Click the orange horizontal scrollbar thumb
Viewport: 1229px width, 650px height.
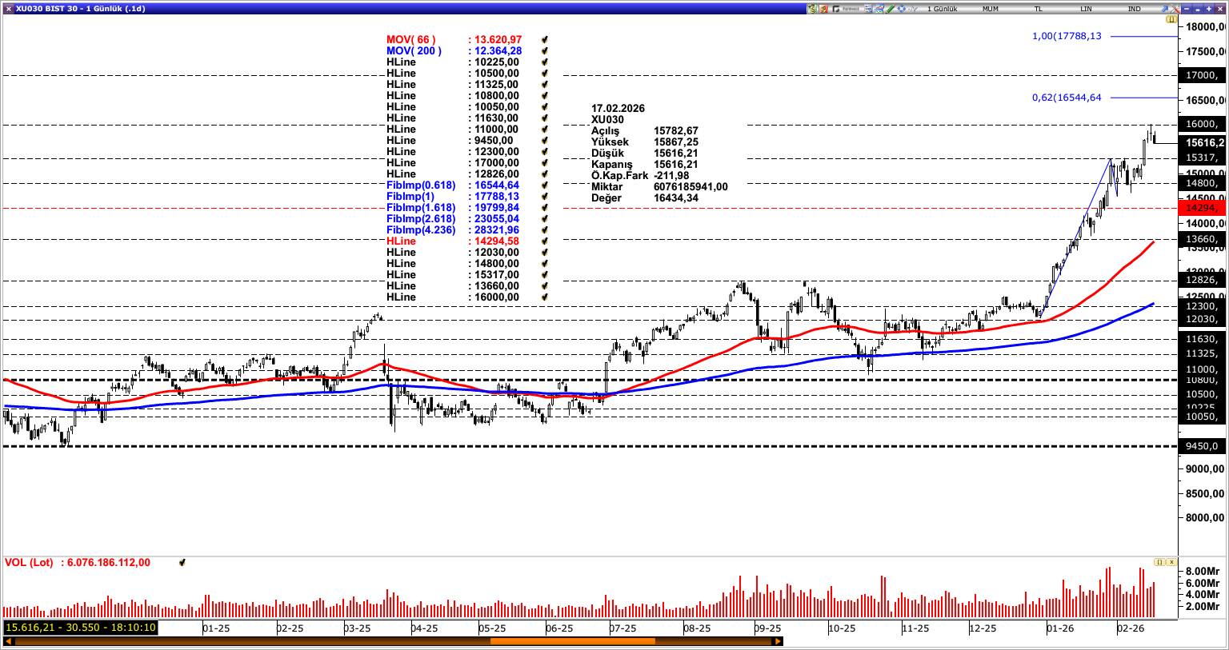click(x=572, y=640)
